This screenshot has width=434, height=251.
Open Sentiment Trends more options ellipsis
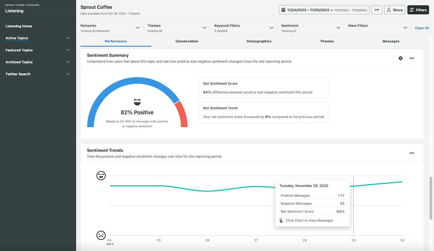coord(412,153)
